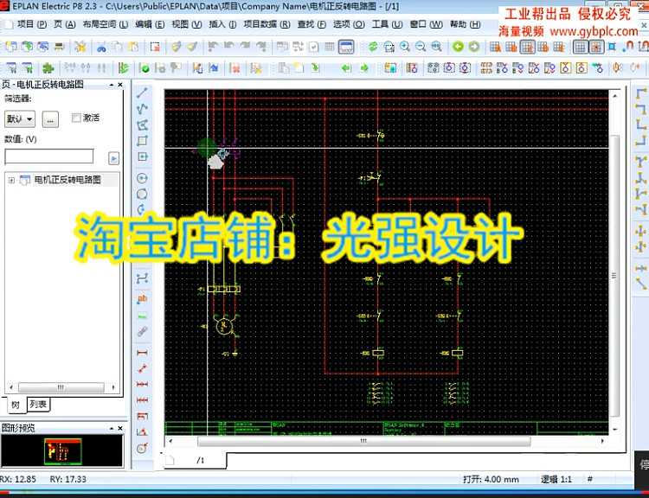Select the Text insertion tool with ab icon
649x498 pixels.
142,298
